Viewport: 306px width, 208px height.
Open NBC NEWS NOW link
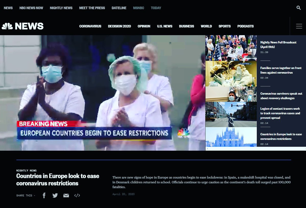point(31,8)
